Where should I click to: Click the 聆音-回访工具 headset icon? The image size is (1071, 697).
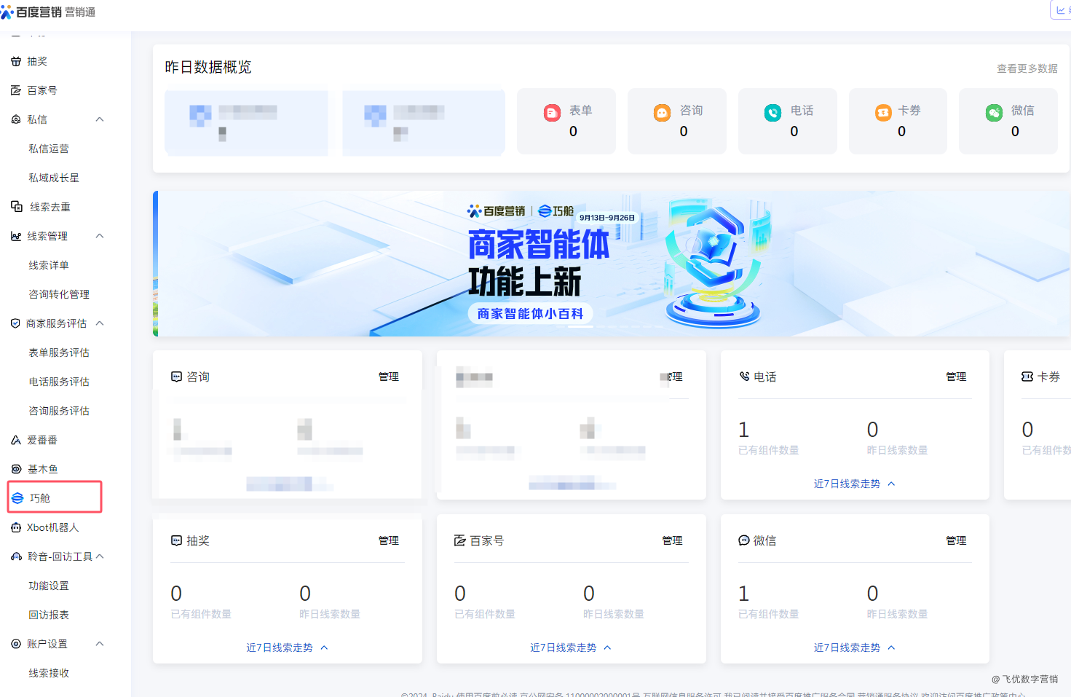pos(17,556)
